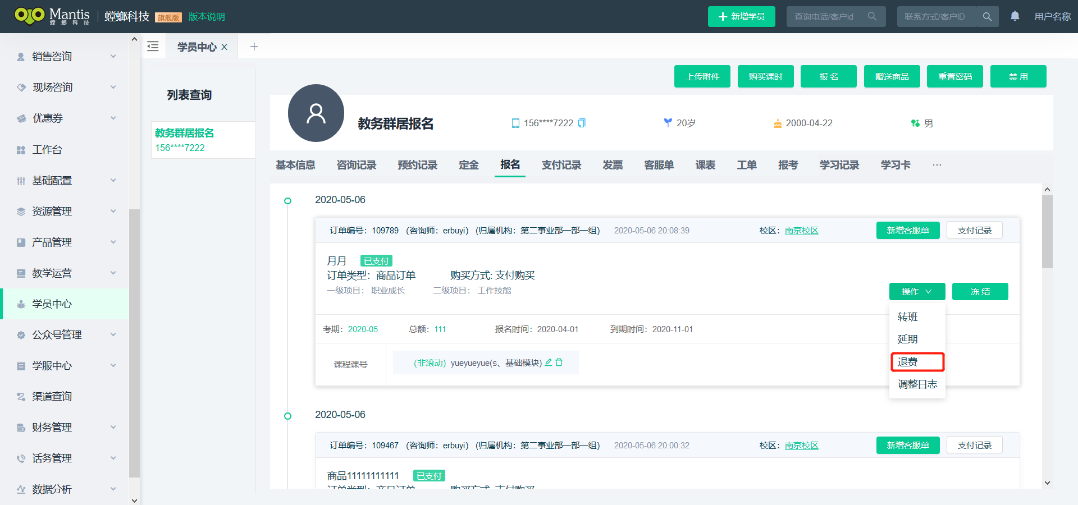Click the 公众号管理 sidebar icon
The image size is (1078, 505).
click(x=21, y=335)
